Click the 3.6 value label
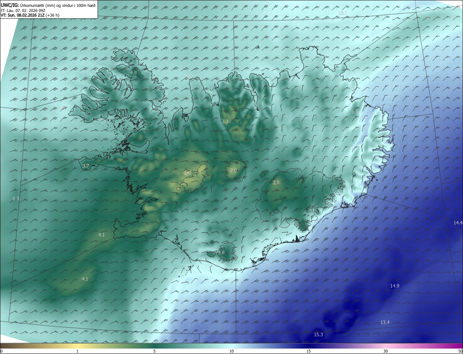This screenshot has height=354, width=463. click(276, 183)
